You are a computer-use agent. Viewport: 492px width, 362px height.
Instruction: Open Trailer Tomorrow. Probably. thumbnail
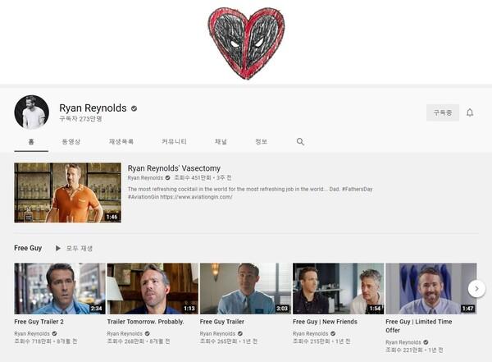pos(153,288)
